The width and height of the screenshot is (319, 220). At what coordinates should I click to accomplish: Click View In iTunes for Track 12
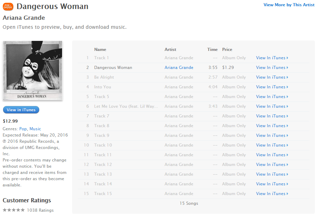click(x=272, y=165)
